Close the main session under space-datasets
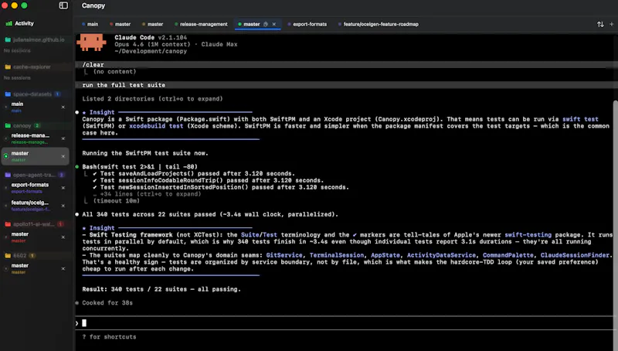The image size is (618, 351). point(63,107)
